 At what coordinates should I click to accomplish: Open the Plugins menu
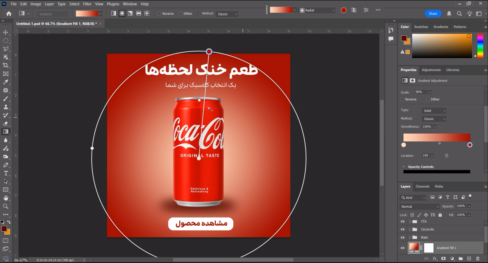(113, 4)
